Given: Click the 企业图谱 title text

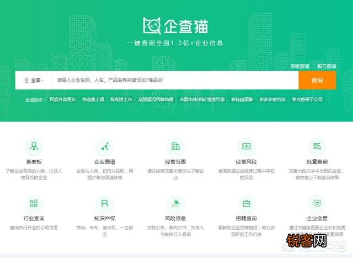Looking at the screenshot, I should 105,162.
